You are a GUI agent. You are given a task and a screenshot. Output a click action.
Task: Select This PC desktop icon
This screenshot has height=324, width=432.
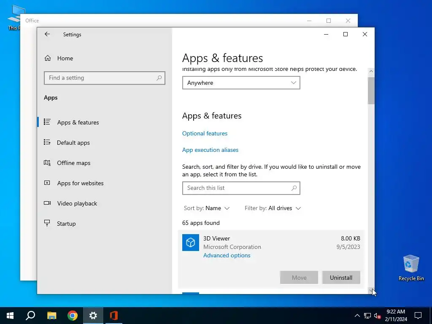(14, 17)
